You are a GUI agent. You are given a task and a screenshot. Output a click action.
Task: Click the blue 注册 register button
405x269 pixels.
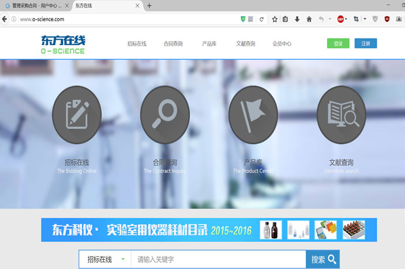pos(366,43)
